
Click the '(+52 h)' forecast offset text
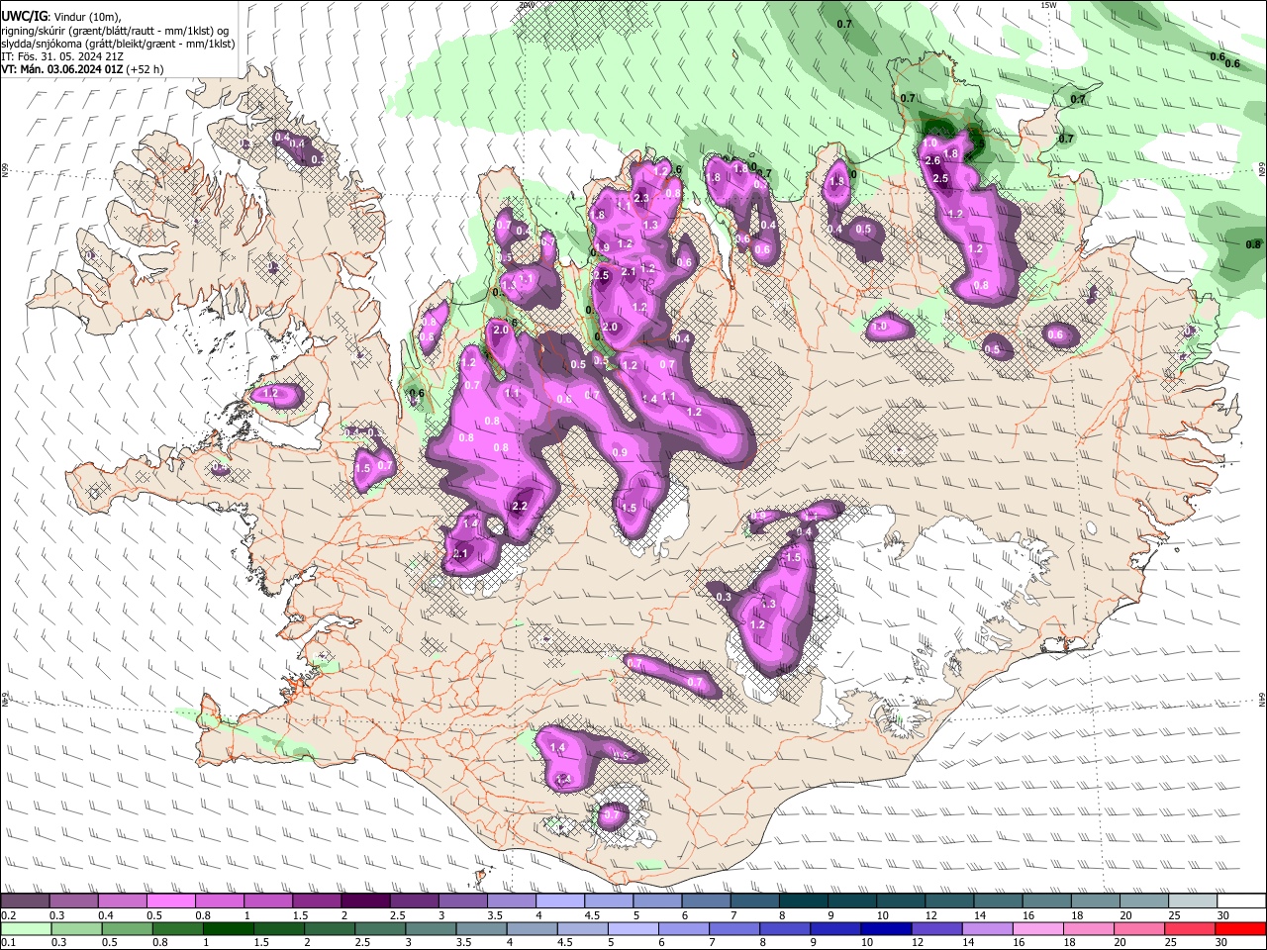pyautogui.click(x=145, y=69)
